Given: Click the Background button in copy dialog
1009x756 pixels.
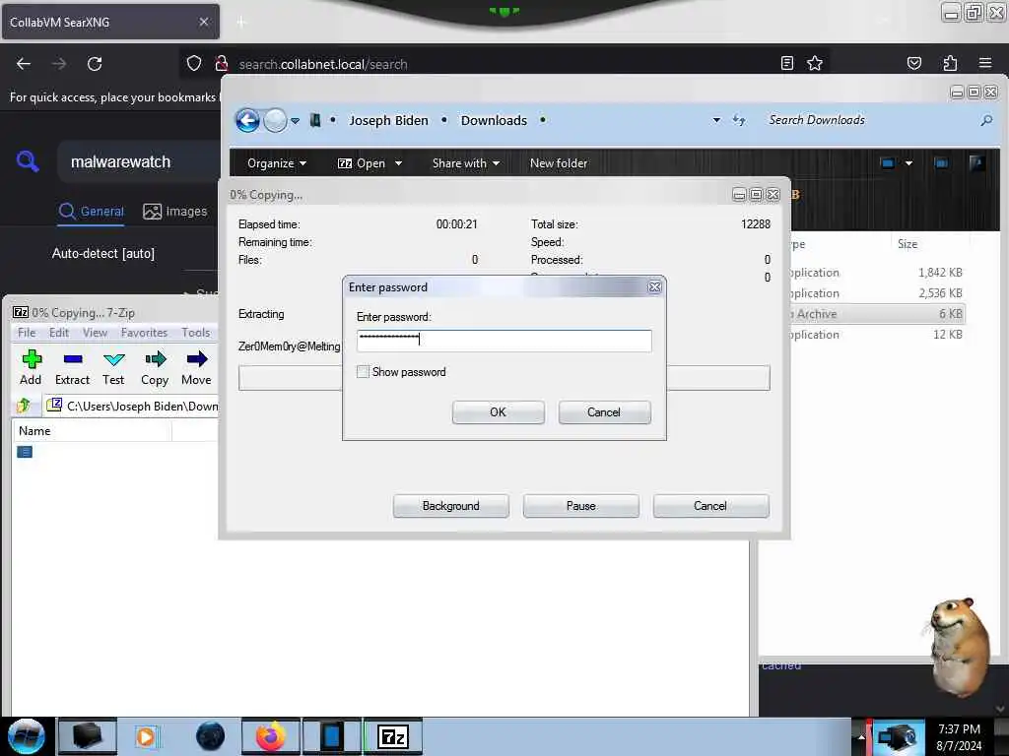Looking at the screenshot, I should (450, 506).
